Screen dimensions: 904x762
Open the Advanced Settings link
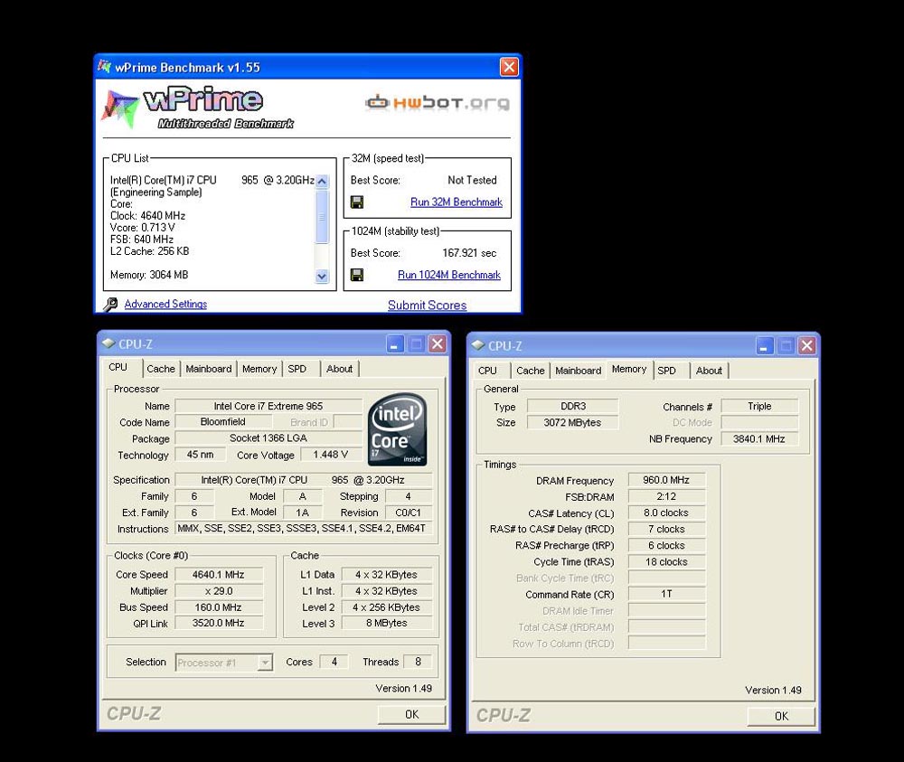point(165,304)
